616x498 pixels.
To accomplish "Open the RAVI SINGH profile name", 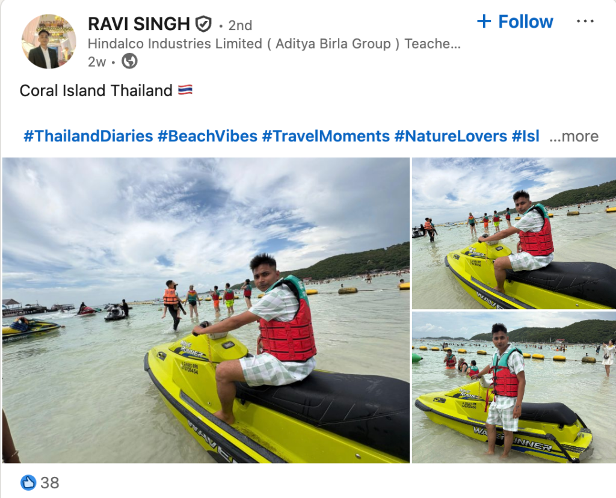I will click(x=139, y=24).
